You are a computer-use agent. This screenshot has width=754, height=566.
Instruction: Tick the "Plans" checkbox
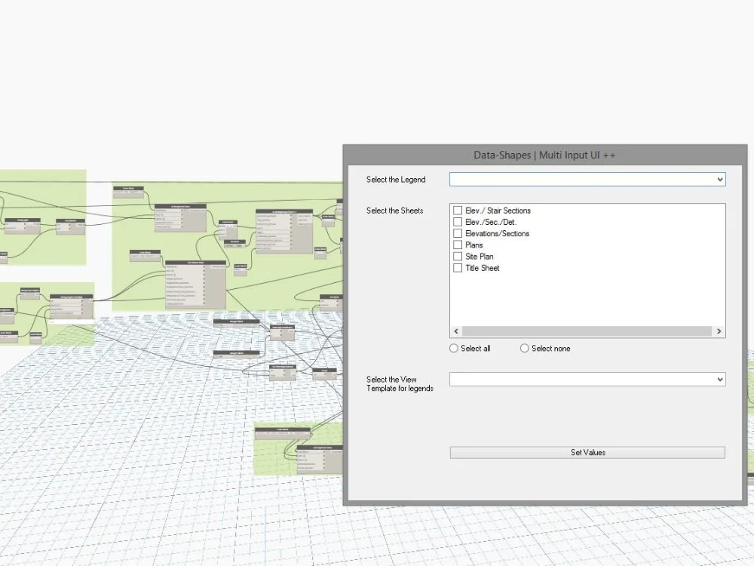click(458, 245)
